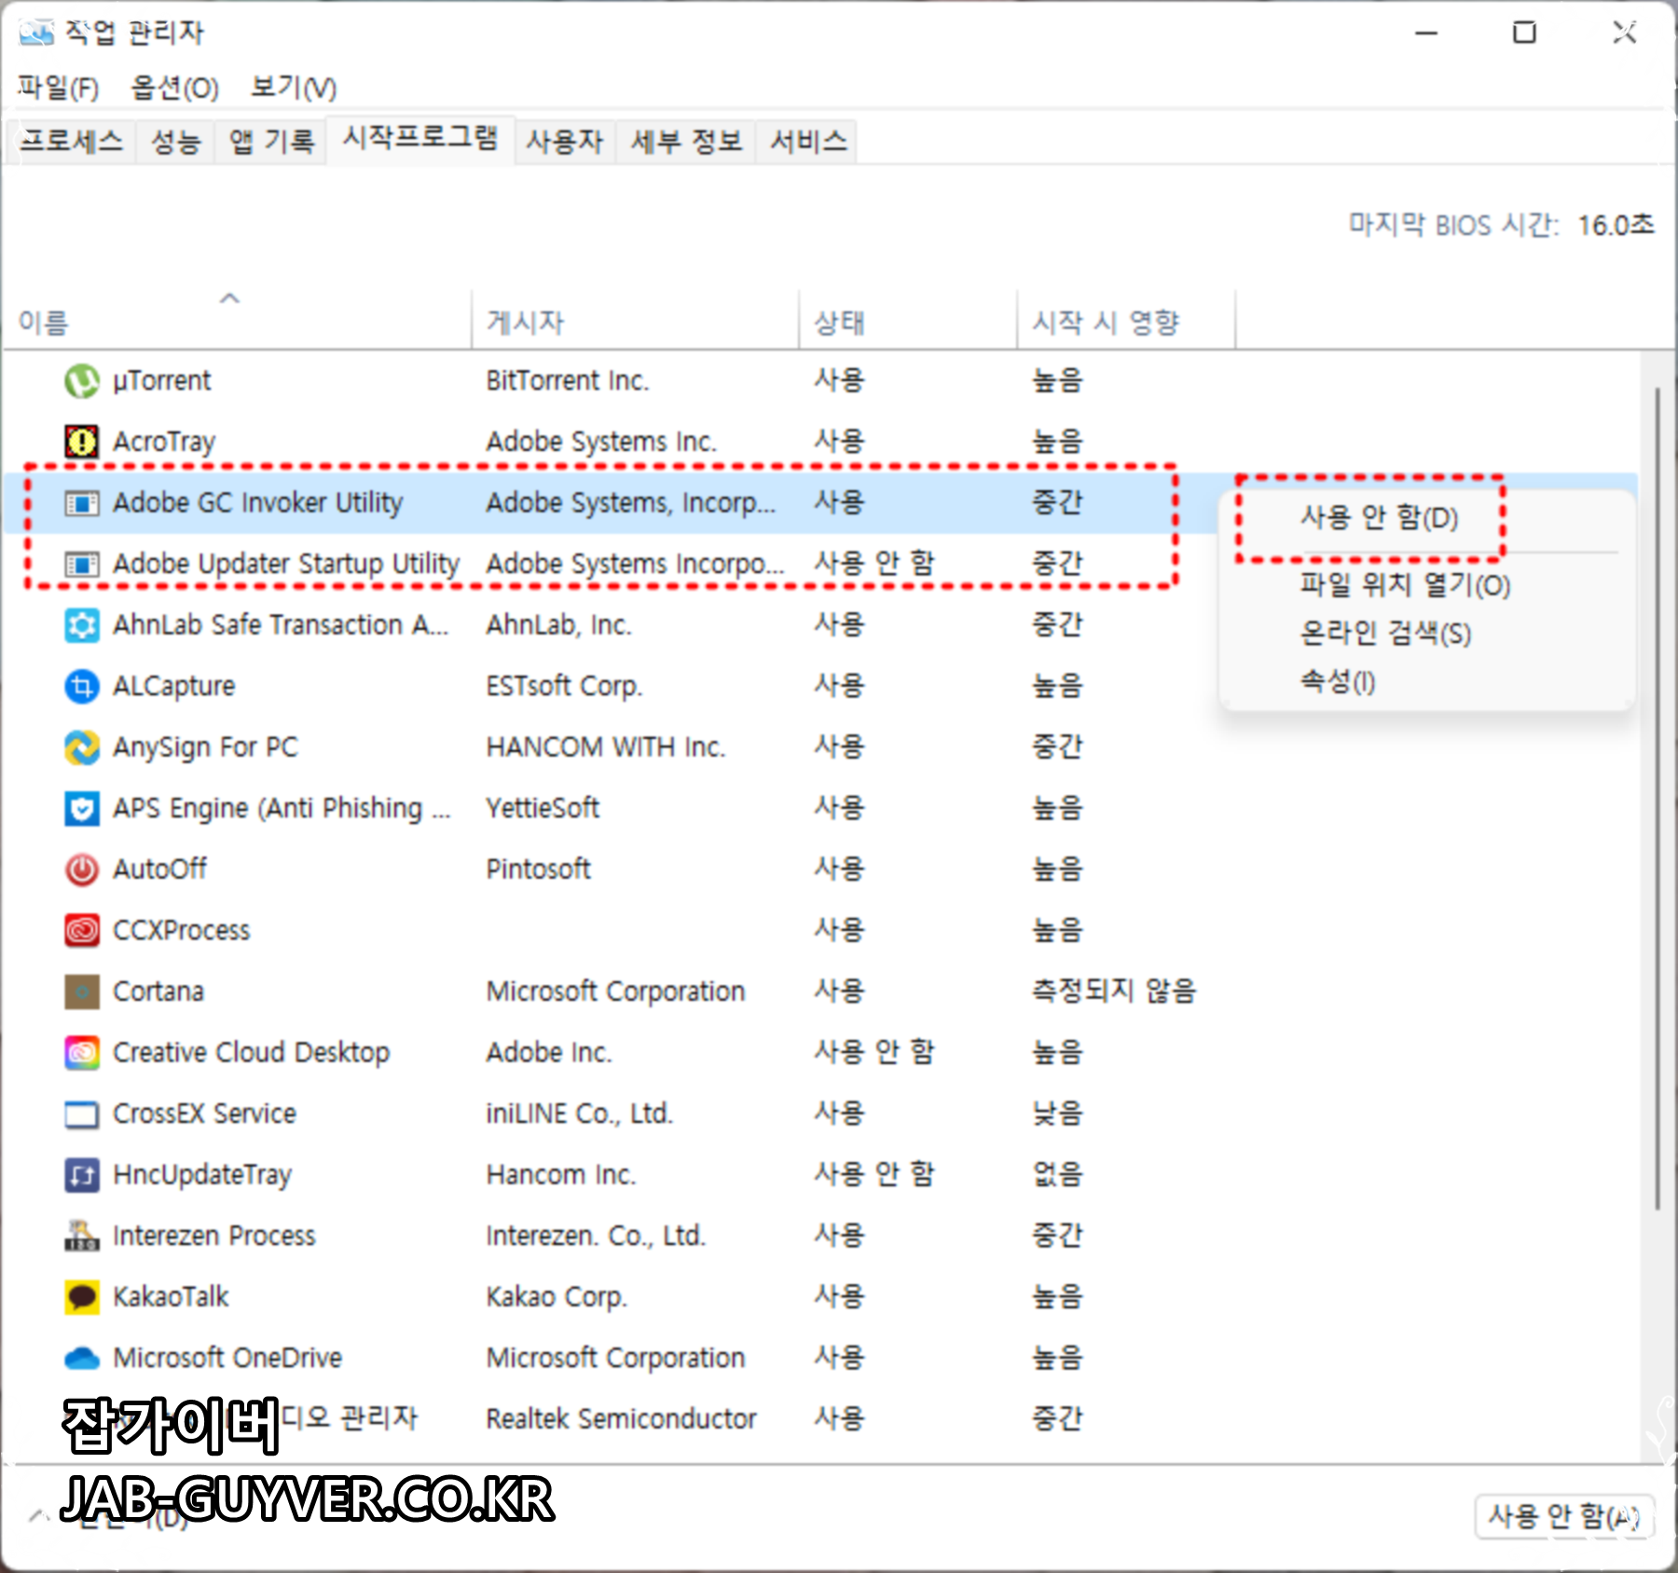The image size is (1678, 1573).
Task: Click the 마지막 BIOS 시간 value 16.0초
Action: point(1616,226)
